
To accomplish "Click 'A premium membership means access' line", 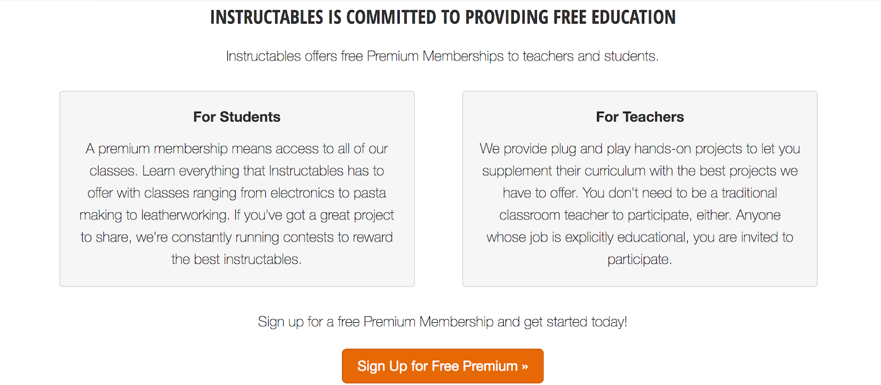I will [x=237, y=149].
